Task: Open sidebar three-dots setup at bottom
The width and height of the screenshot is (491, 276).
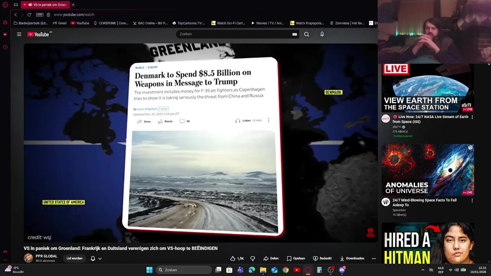Action: pyautogui.click(x=5, y=260)
